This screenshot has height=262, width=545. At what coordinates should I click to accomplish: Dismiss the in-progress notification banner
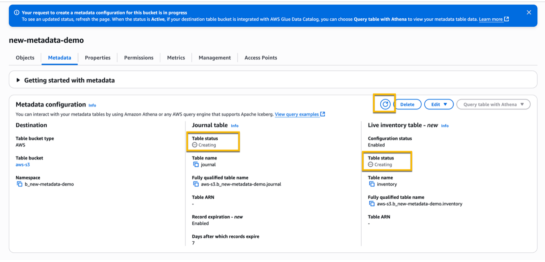529,12
